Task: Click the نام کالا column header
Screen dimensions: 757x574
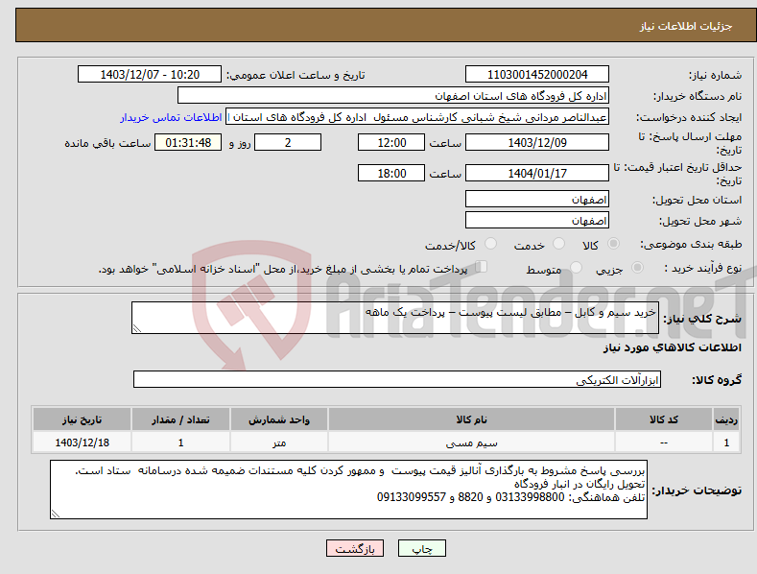Action: pos(471,419)
